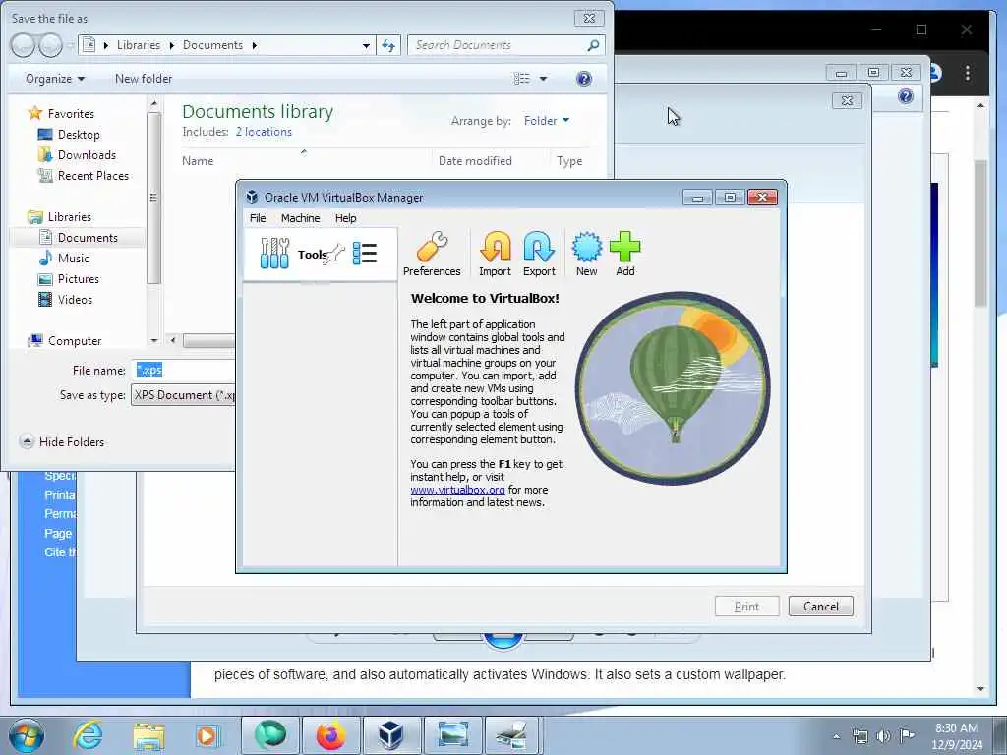Click the network tray icon

pyautogui.click(x=859, y=736)
